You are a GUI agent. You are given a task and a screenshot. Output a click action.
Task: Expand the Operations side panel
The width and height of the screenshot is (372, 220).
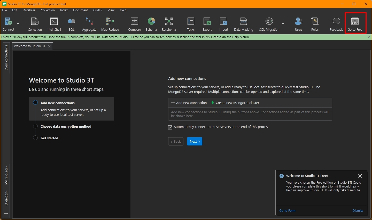point(6,198)
